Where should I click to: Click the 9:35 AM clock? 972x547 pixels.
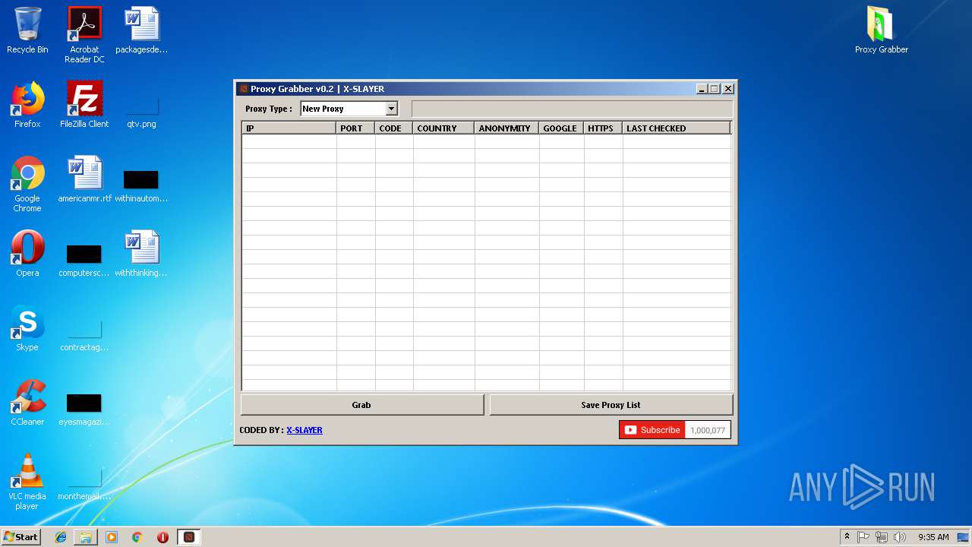click(x=933, y=537)
